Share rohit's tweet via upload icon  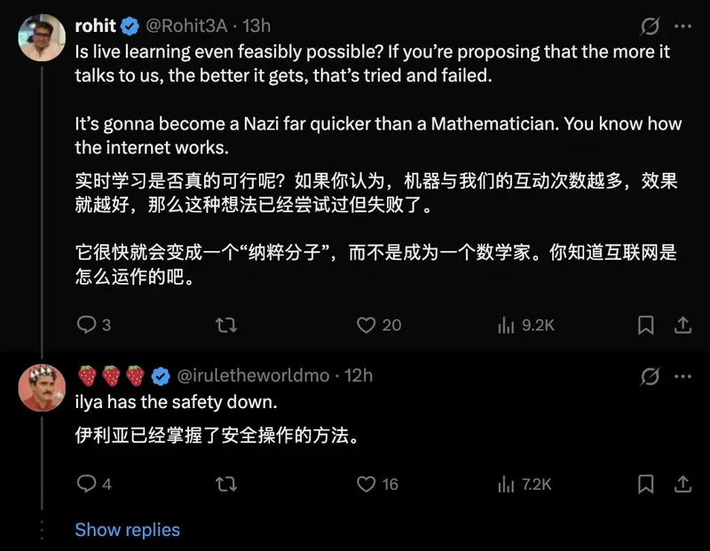[x=682, y=325]
